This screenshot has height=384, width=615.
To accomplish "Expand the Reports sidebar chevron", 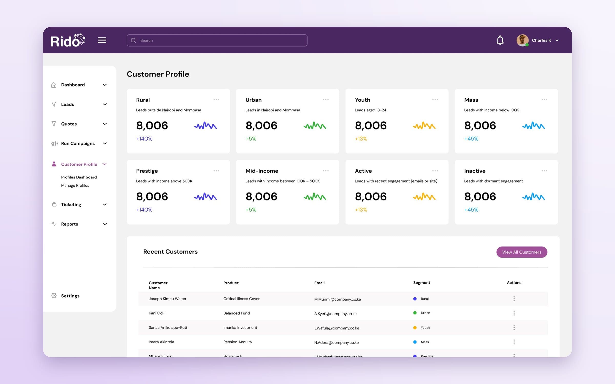I will click(x=105, y=224).
